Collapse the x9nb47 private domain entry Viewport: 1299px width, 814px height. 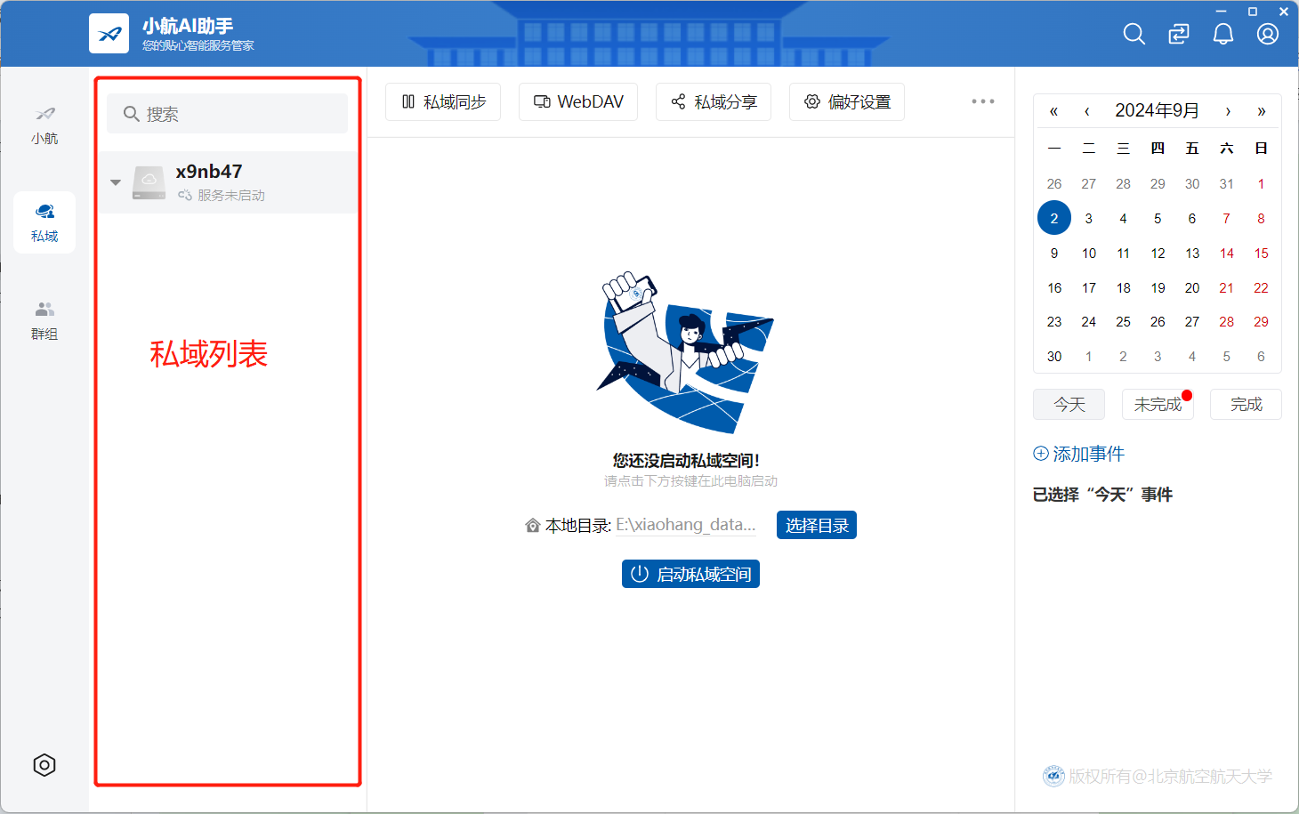116,182
